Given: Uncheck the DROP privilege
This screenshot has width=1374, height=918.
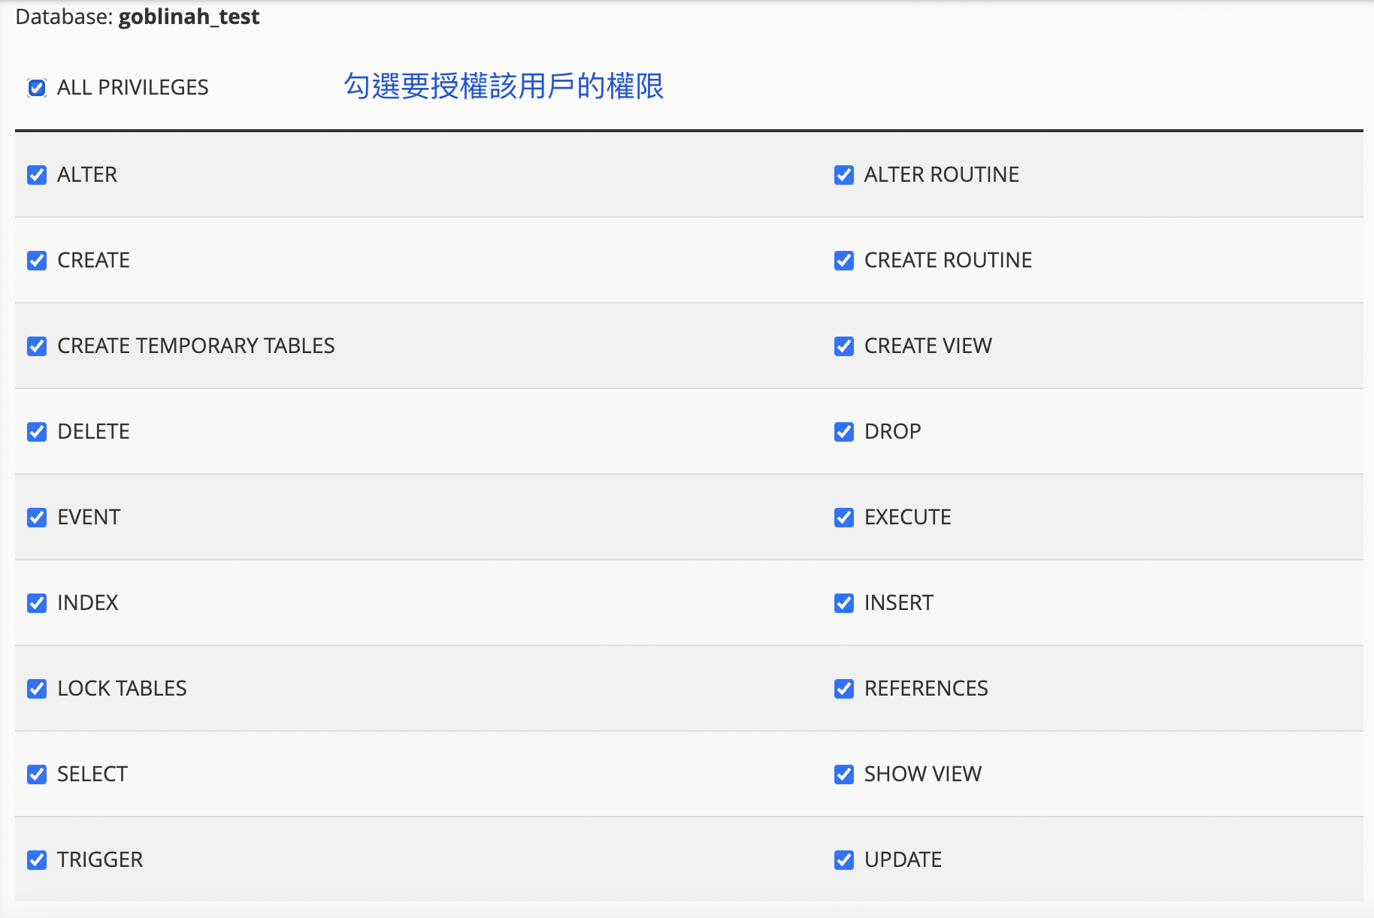Looking at the screenshot, I should pos(843,432).
